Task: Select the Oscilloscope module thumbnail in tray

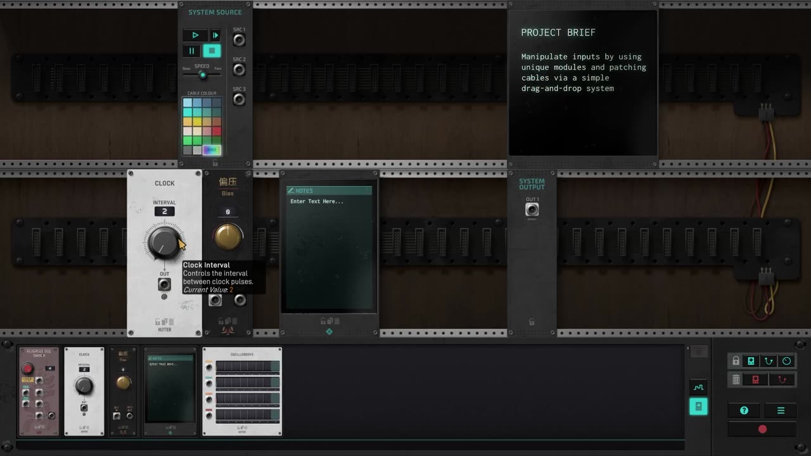Action: (242, 391)
